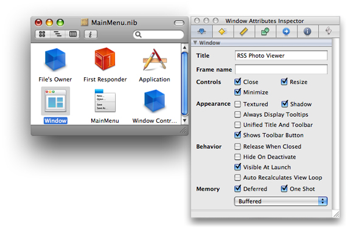Open the Bindings inspector tab
The image size is (348, 231).
265,32
